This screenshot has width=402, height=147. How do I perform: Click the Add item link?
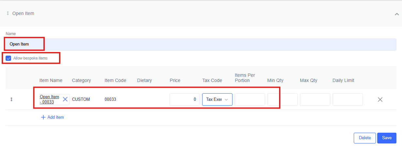point(56,117)
